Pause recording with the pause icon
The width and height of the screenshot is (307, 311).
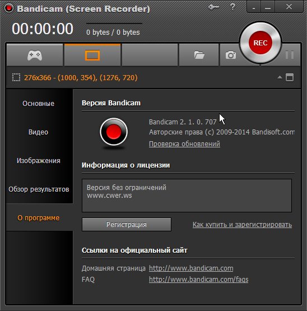pos(290,54)
